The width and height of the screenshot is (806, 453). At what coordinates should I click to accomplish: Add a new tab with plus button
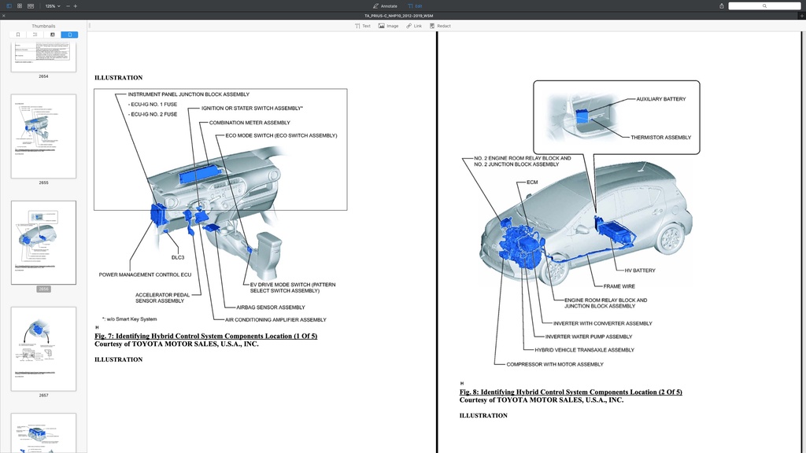tap(802, 16)
